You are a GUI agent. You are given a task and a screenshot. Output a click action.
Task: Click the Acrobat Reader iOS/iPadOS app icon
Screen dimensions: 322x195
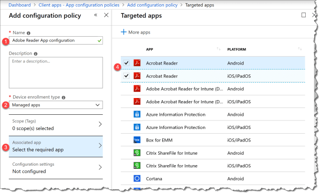137,75
